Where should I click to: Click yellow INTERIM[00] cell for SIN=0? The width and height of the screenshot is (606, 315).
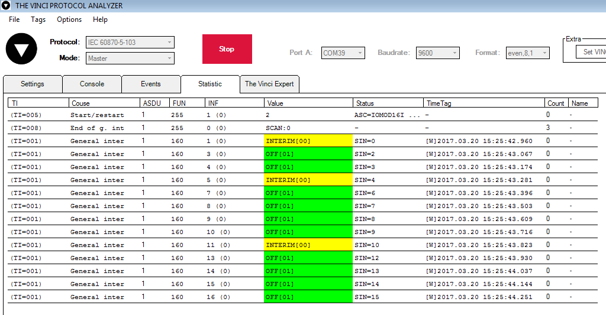click(x=308, y=141)
